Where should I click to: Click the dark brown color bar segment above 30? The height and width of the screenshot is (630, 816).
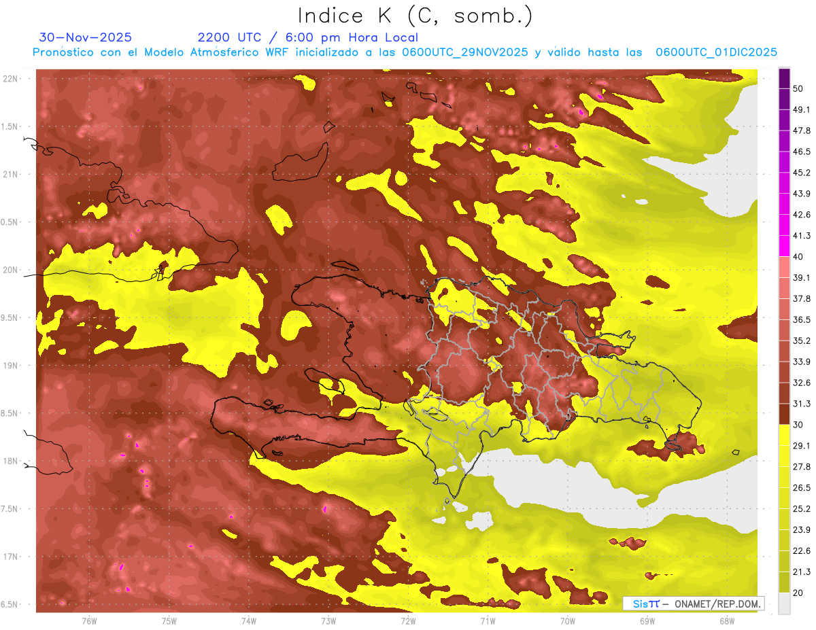tap(784, 414)
